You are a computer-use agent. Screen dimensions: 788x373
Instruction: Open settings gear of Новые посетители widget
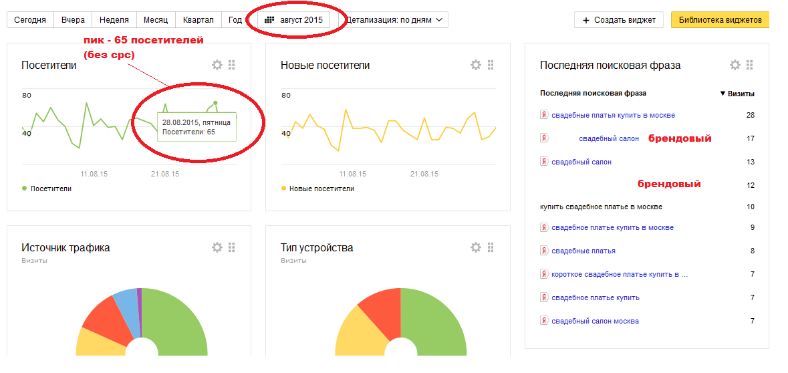coord(476,65)
